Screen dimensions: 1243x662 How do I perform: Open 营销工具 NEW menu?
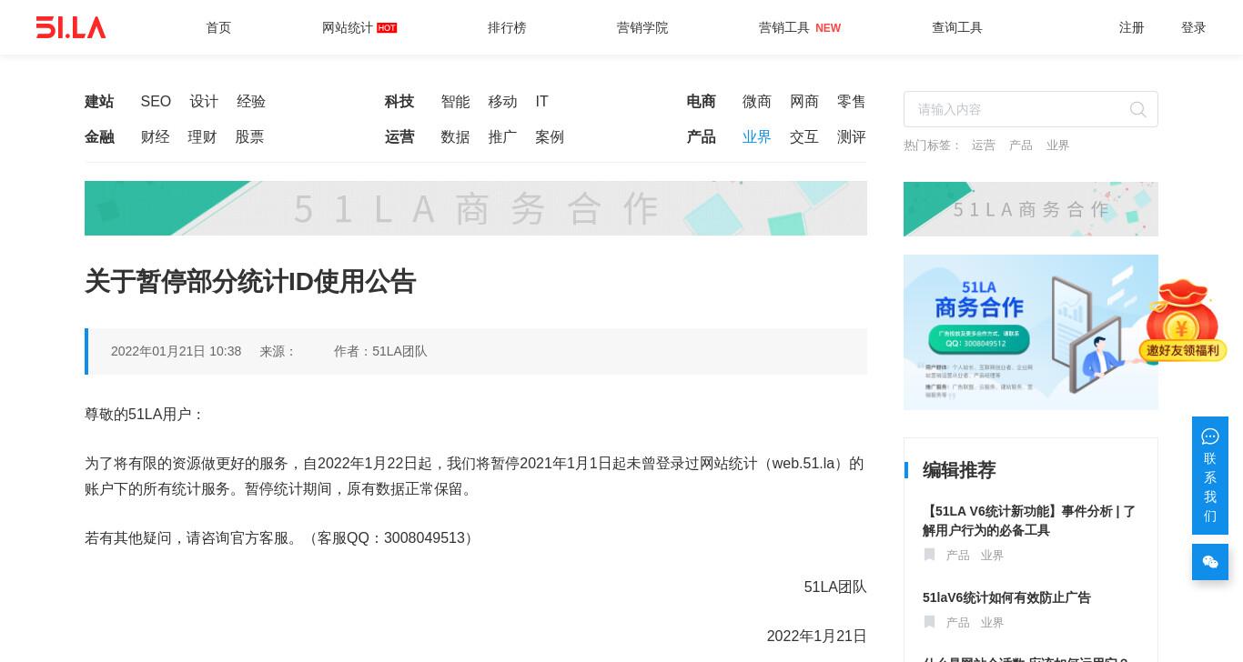click(800, 28)
